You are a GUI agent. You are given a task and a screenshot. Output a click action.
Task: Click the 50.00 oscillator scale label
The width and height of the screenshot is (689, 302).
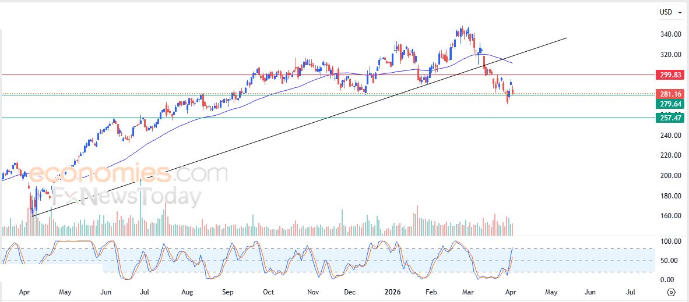pos(671,260)
